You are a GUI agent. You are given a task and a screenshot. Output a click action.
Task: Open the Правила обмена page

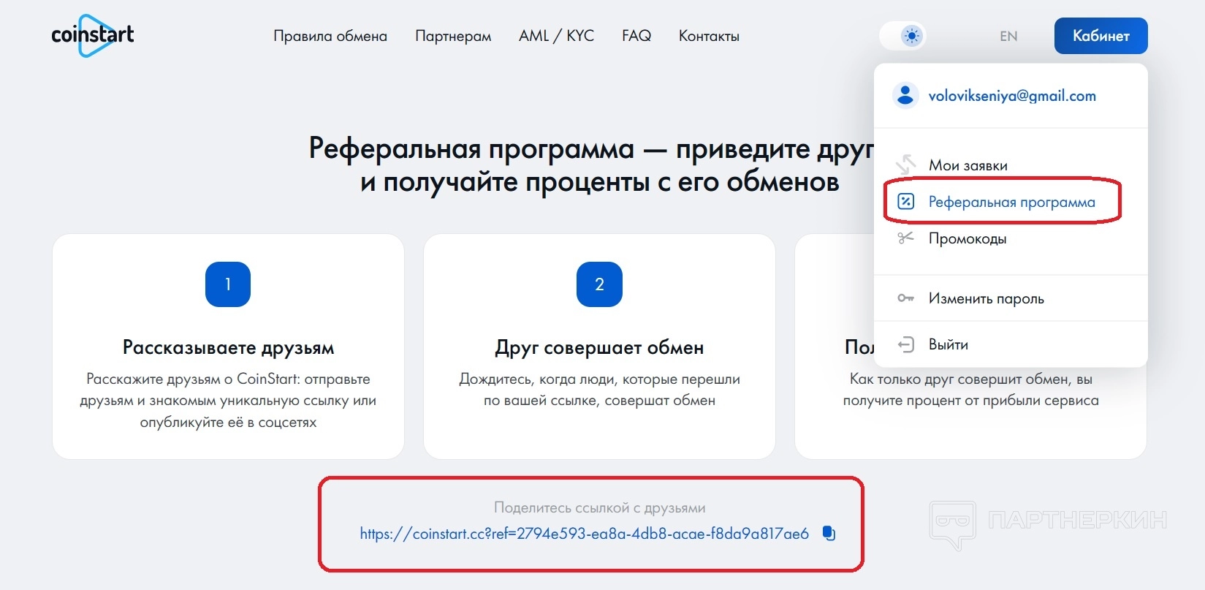(330, 36)
